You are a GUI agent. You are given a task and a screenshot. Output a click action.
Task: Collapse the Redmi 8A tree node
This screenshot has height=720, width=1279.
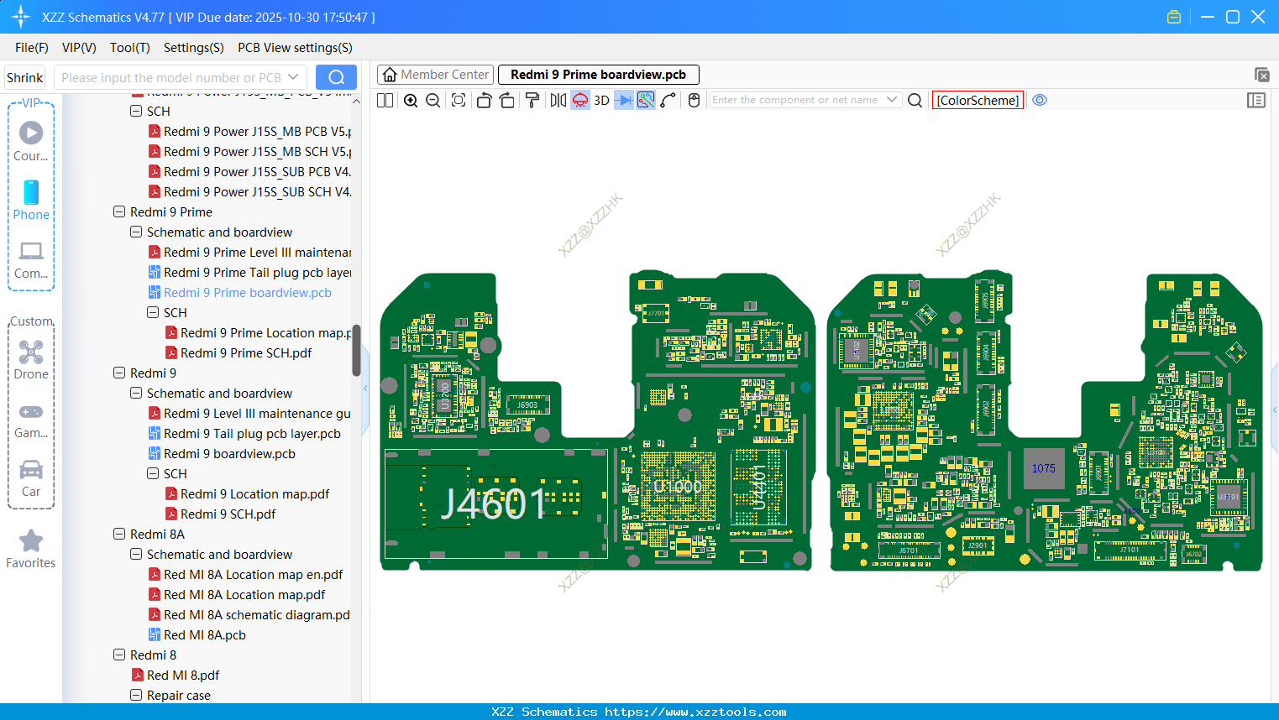point(119,535)
